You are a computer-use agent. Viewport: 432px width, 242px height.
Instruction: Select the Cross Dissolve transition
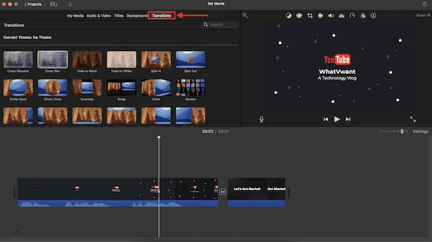(x=18, y=59)
